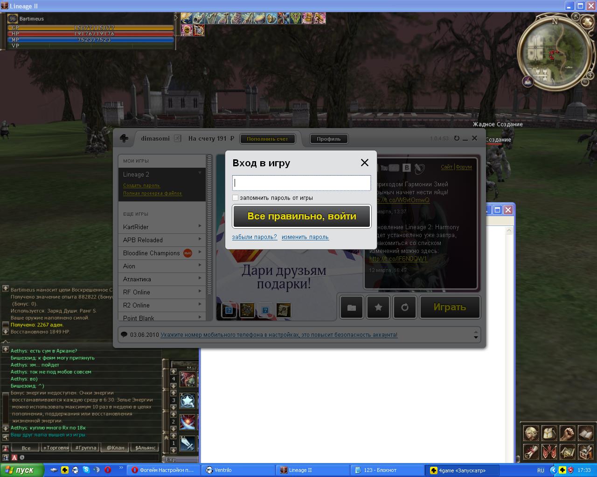Click the star skill icon in hotbar row 3
The image size is (597, 477).
(187, 401)
